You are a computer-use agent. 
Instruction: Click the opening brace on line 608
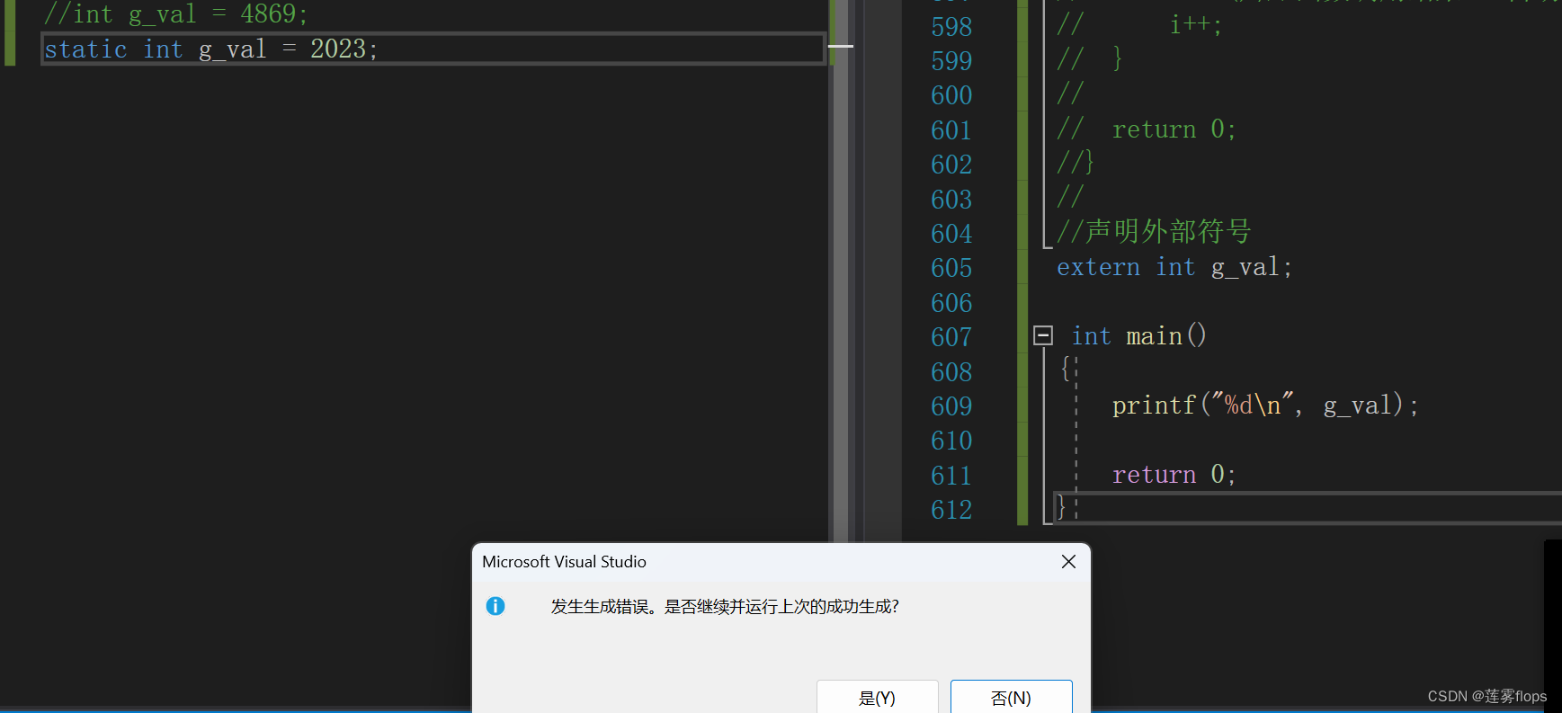[x=1066, y=369]
